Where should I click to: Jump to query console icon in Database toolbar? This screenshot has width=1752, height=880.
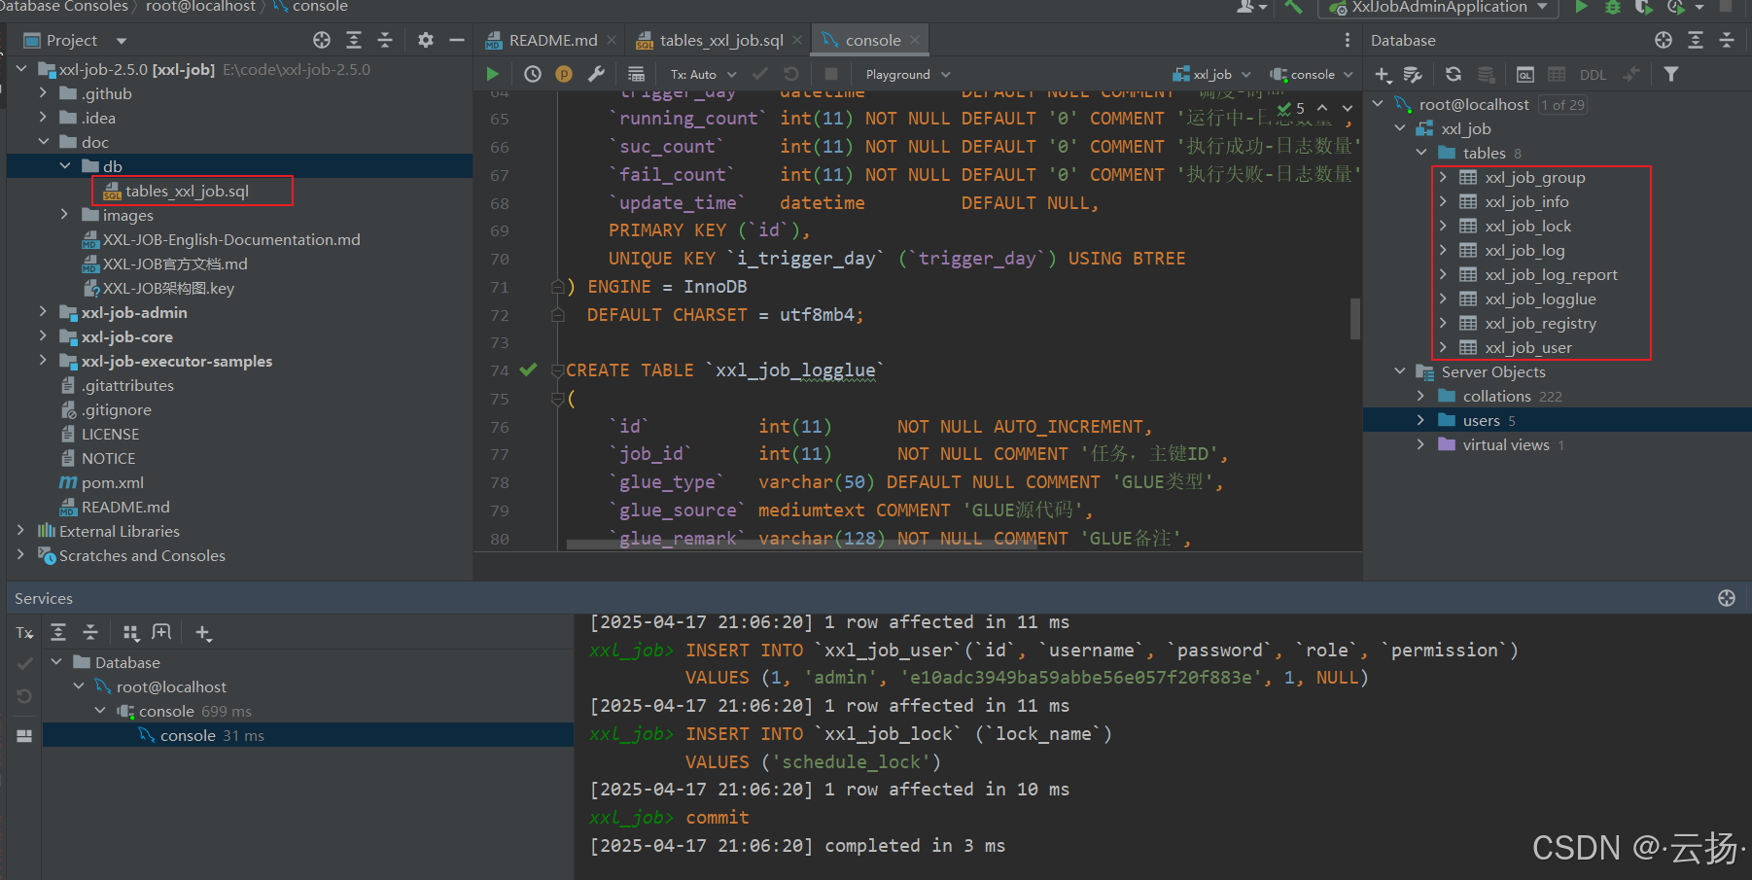coord(1525,74)
